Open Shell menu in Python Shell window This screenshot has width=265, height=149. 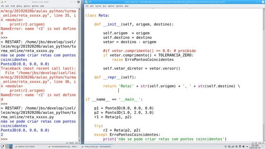(x=13, y=6)
